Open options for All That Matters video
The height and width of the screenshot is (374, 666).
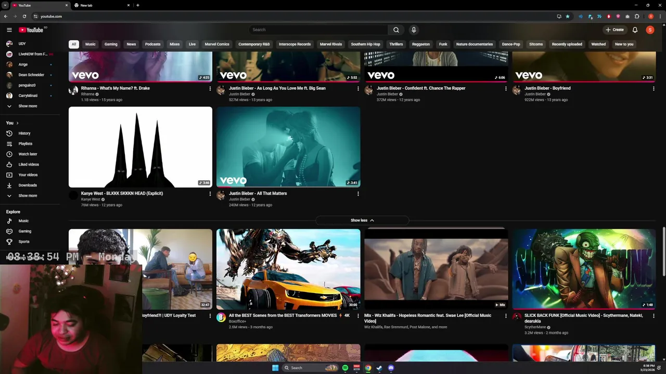click(358, 194)
